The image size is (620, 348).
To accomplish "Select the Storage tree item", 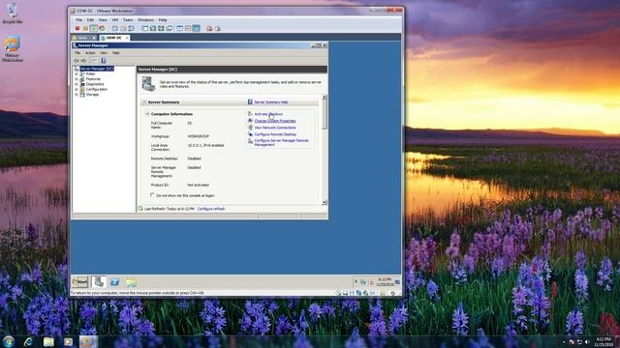I will coord(92,95).
